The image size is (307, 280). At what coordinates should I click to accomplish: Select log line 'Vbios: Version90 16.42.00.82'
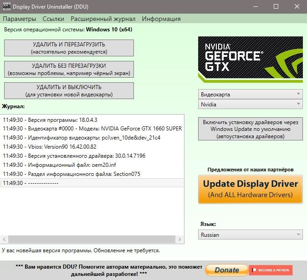pos(92,147)
